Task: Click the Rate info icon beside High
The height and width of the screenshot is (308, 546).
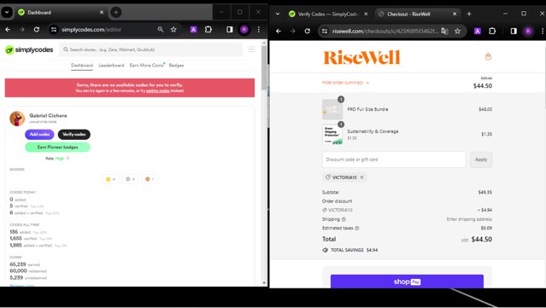Action: click(68, 159)
